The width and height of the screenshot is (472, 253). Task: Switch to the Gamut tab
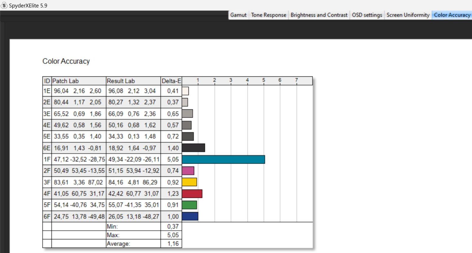tap(238, 15)
